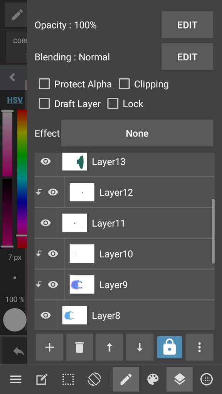
Task: Edit the Blending mode setting
Action: click(187, 57)
